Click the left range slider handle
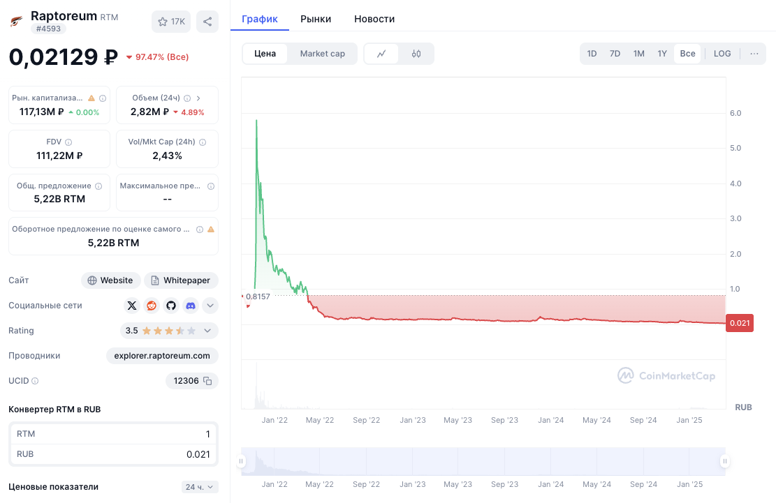Screen dimensions: 776x503 (x=241, y=462)
